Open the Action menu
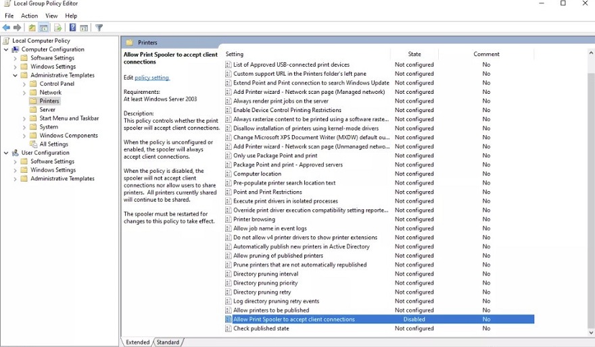The height and width of the screenshot is (347, 595). 29,16
